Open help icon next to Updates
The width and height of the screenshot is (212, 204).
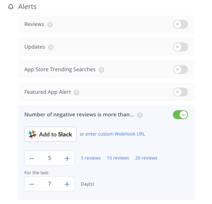(x=51, y=47)
